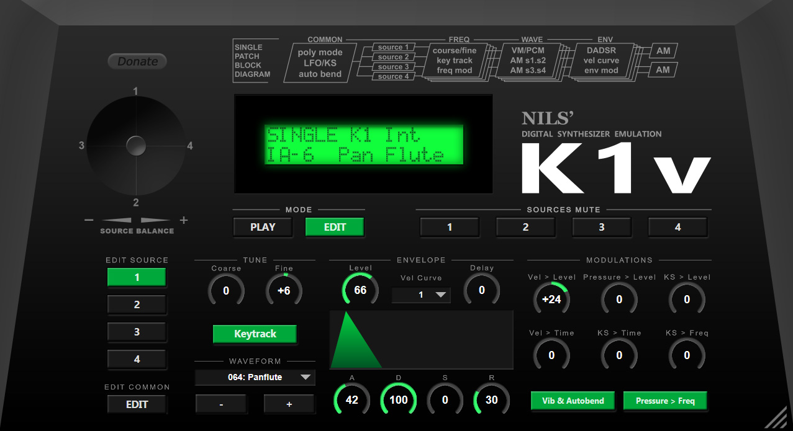The height and width of the screenshot is (431, 793).
Task: Mute source 1 in Sources Mute
Action: (450, 227)
